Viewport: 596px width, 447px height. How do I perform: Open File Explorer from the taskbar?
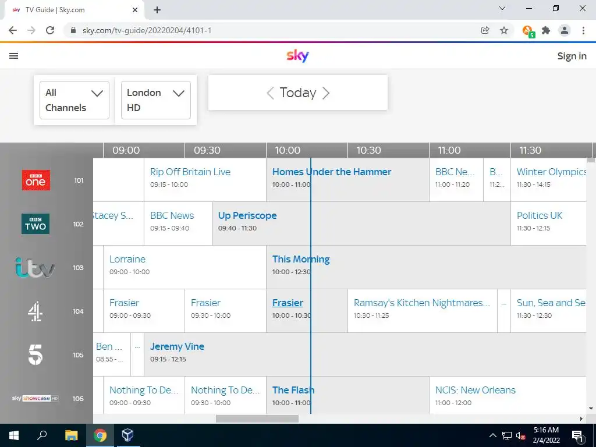(x=71, y=435)
